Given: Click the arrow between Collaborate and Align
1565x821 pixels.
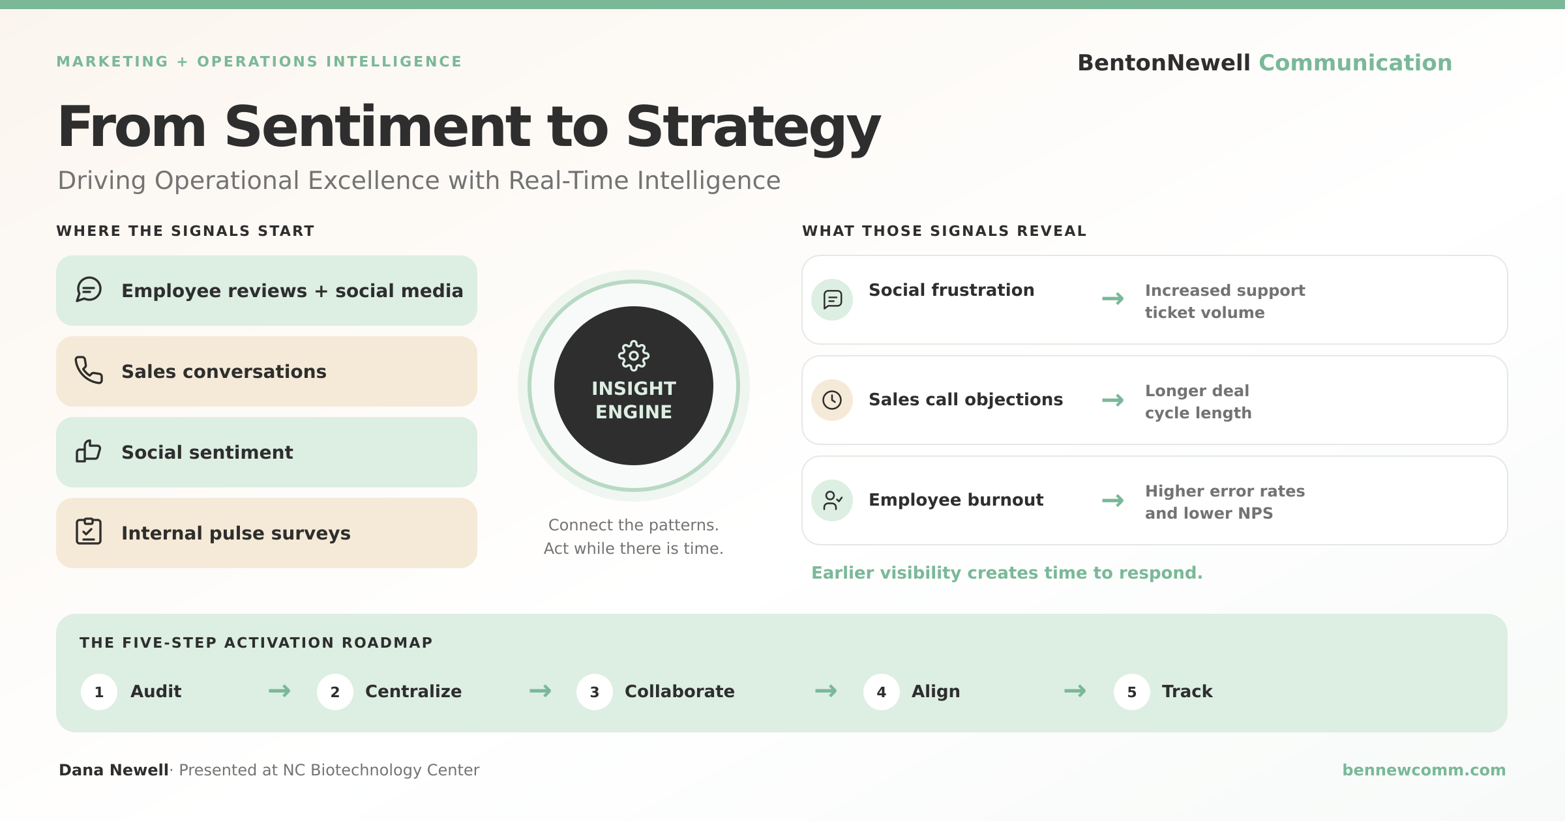Looking at the screenshot, I should (x=826, y=691).
